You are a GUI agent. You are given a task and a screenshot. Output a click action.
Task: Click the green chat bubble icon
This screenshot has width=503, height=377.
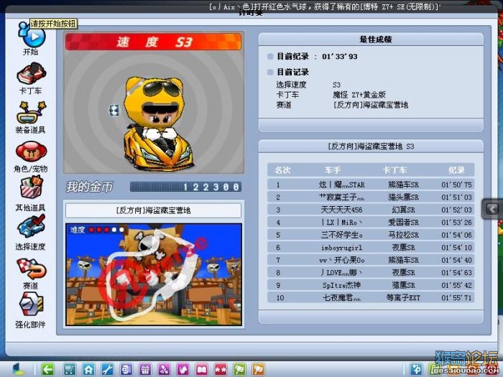pos(239,370)
